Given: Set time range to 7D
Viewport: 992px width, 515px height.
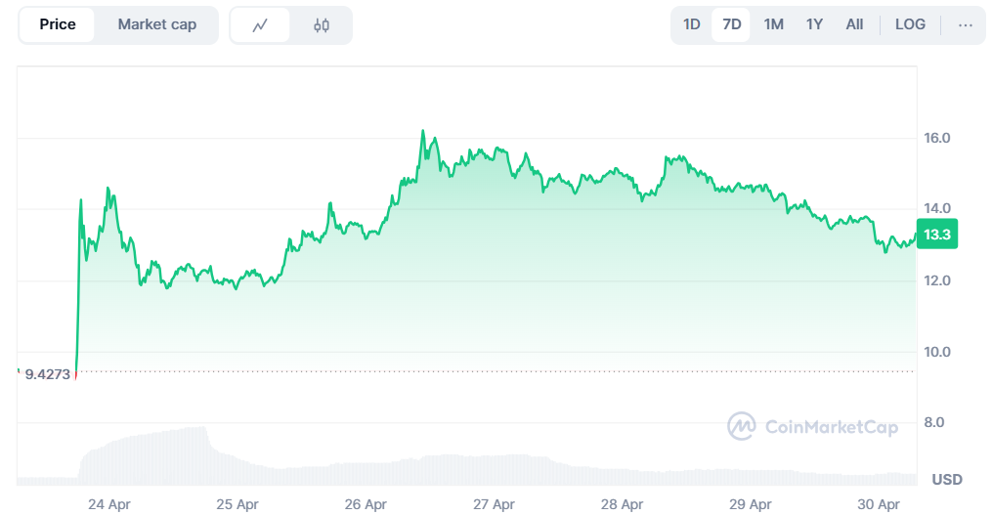Looking at the screenshot, I should click(731, 25).
